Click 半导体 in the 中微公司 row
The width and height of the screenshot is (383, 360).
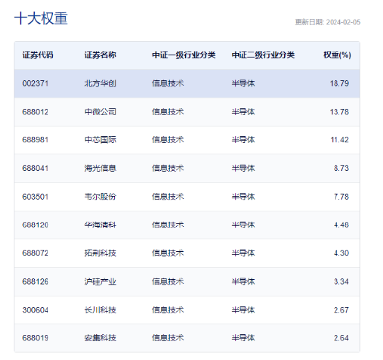[x=243, y=112]
